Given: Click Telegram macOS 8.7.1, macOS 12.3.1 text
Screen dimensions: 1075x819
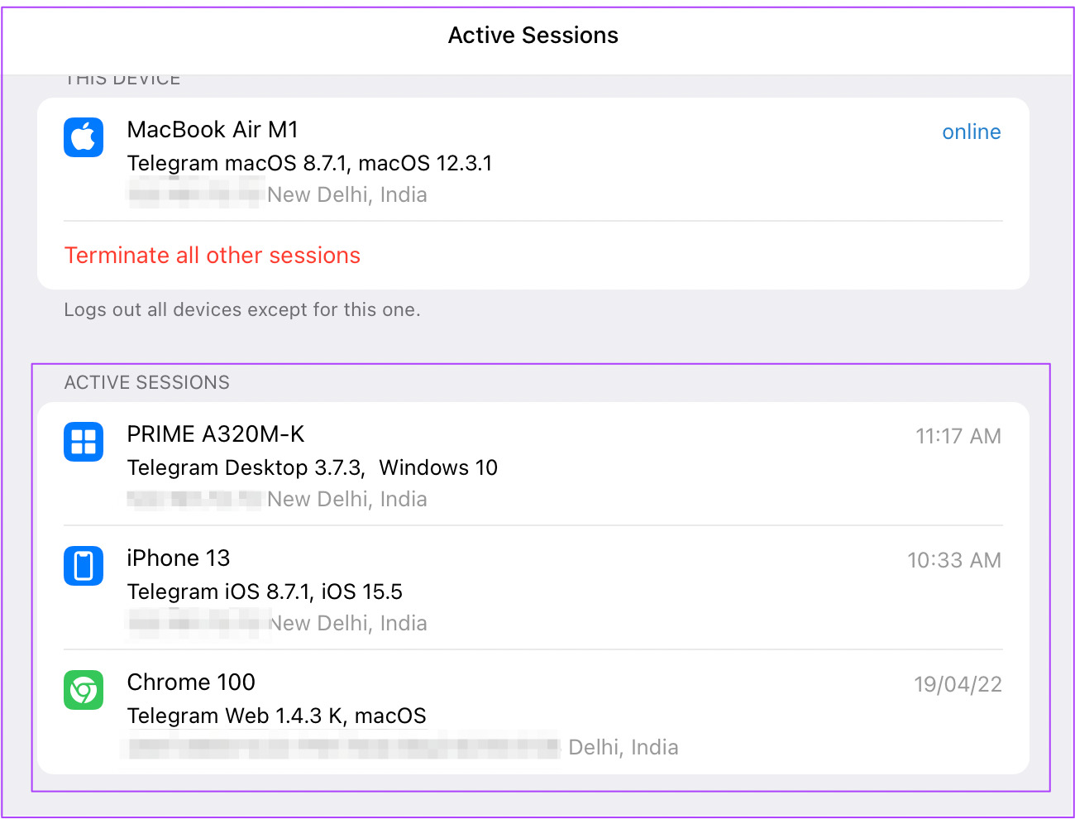Looking at the screenshot, I should 309,164.
